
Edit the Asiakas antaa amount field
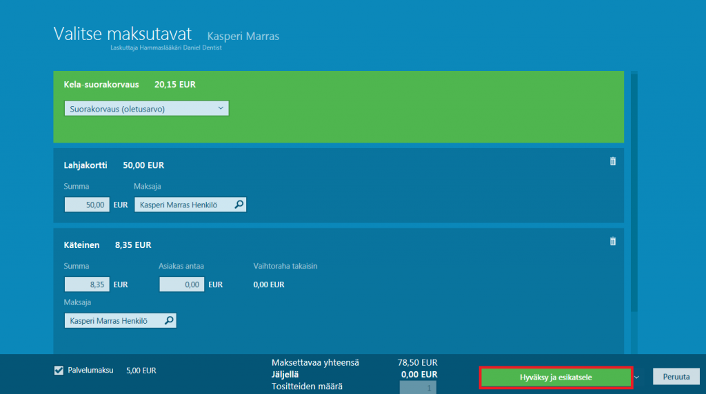point(182,284)
